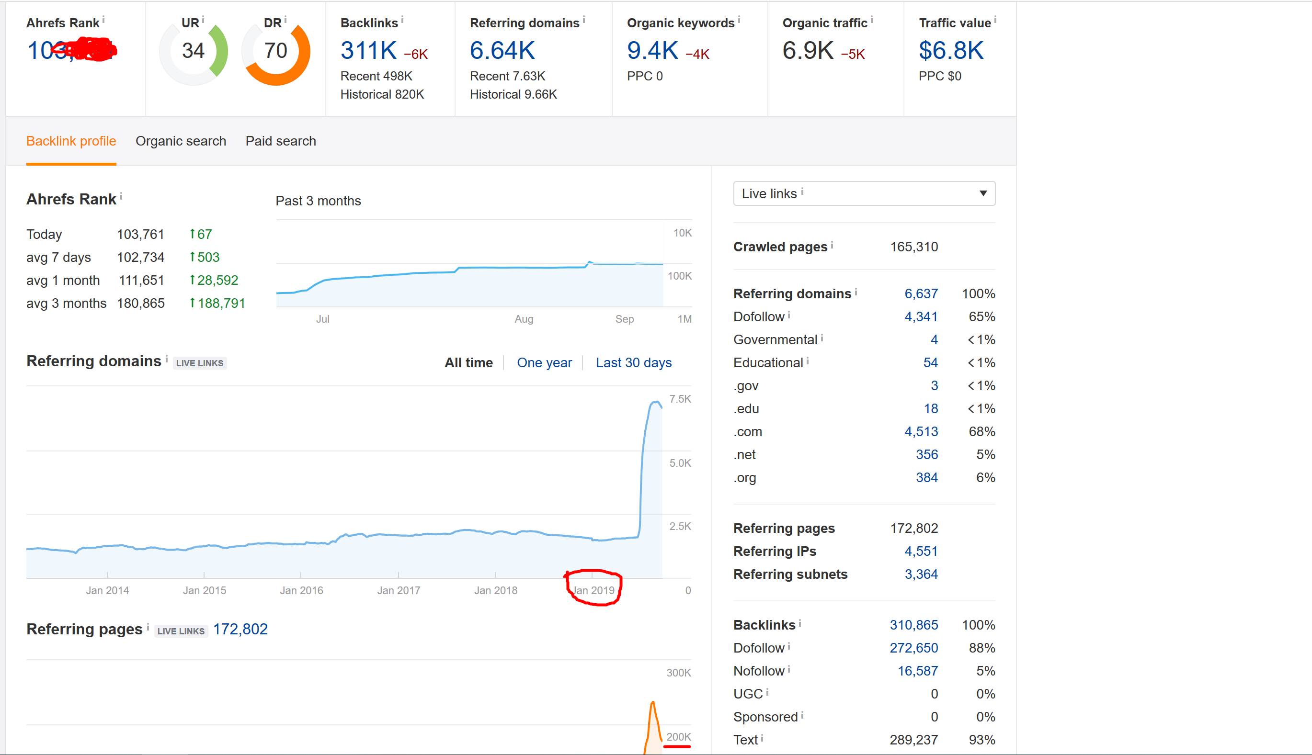Click the Today rank value "103,761"

point(140,235)
